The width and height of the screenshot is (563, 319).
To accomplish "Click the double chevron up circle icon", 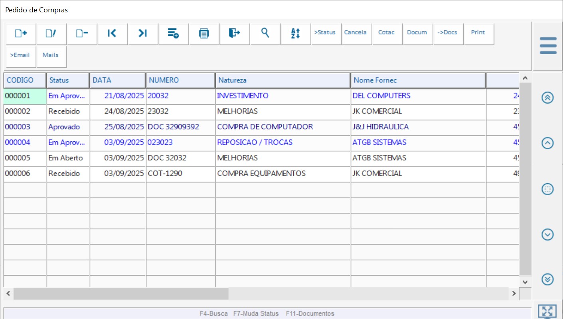I will [547, 98].
